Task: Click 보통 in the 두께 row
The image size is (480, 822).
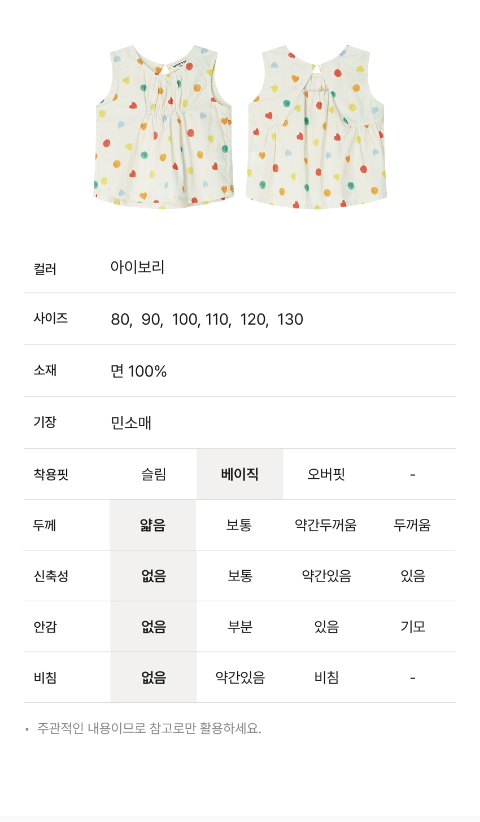Action: tap(239, 525)
